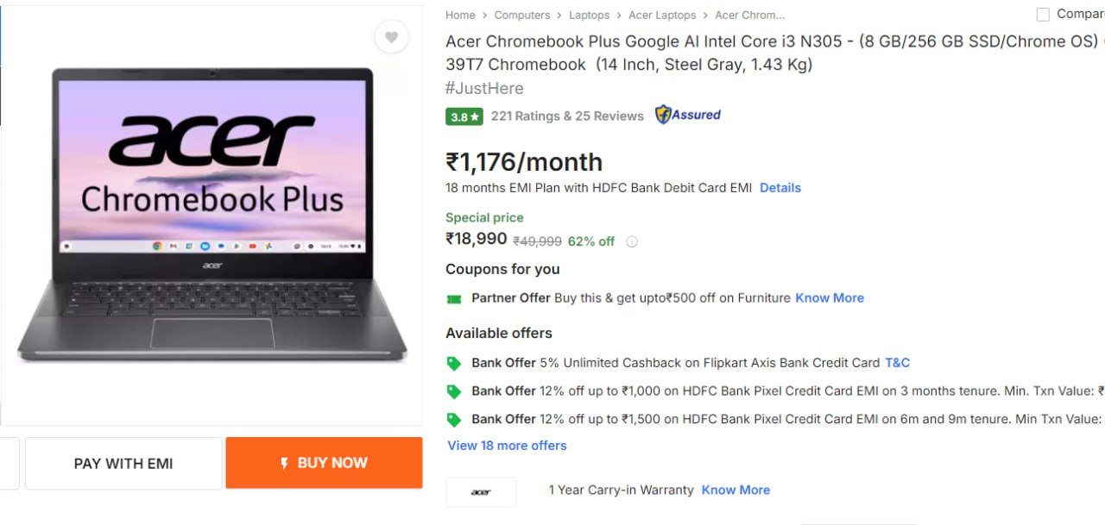Add laptop to wishlist with heart icon
Image resolution: width=1105 pixels, height=525 pixels.
391,37
